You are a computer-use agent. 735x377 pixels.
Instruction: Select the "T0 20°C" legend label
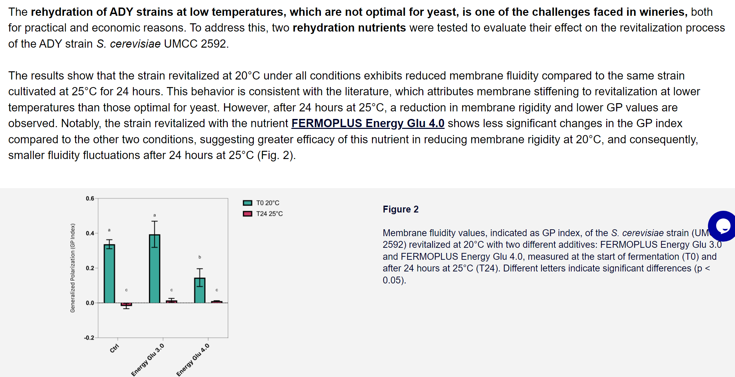[x=267, y=203]
